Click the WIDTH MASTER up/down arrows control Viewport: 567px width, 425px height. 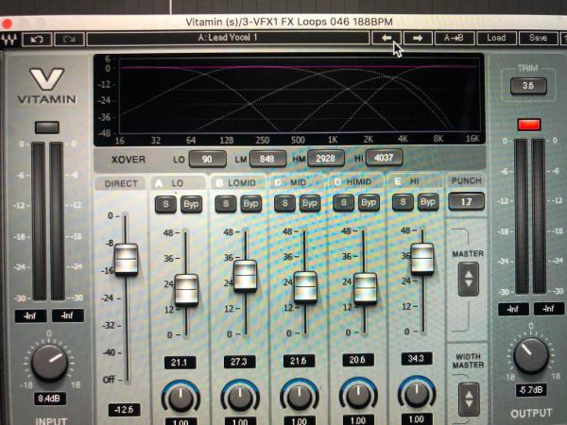tap(466, 397)
